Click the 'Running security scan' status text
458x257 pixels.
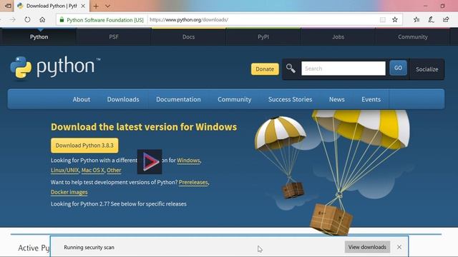(x=89, y=248)
